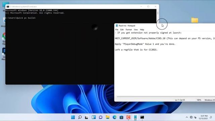Select the Recycle Bin desktop icon
This screenshot has height=121, width=215.
pos(4,21)
